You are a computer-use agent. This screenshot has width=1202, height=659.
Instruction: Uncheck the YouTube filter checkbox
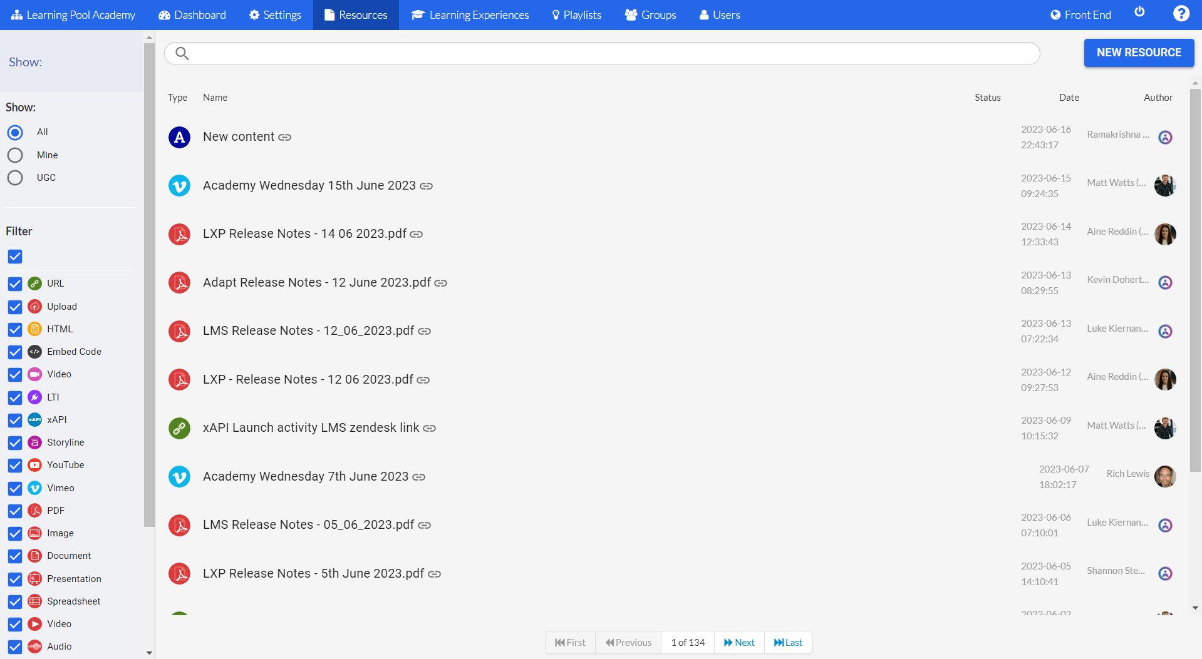pos(15,466)
